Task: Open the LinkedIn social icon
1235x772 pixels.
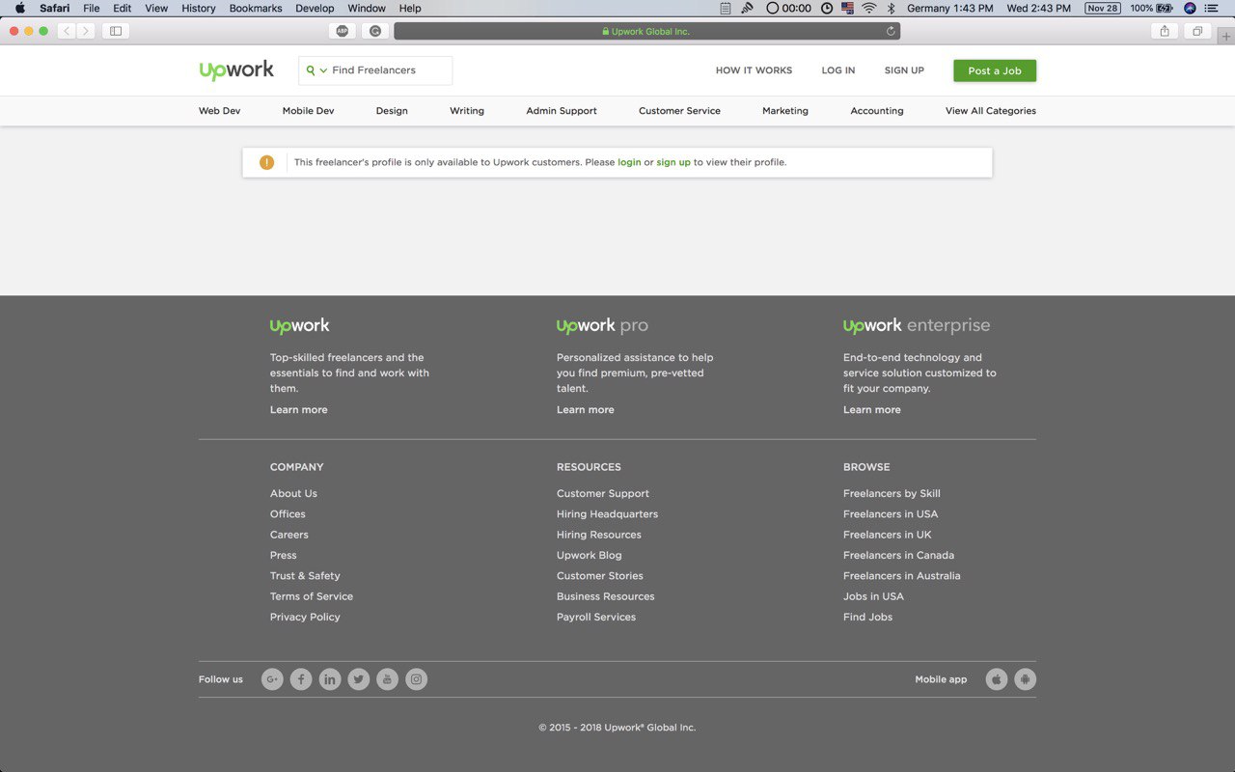Action: [x=330, y=679]
